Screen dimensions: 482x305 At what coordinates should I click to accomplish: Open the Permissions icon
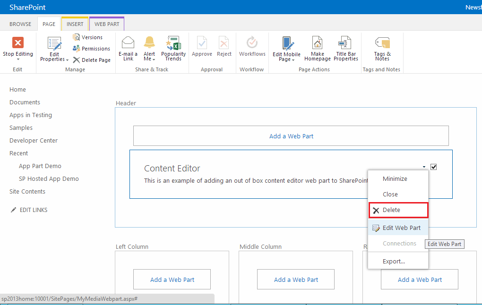91,48
